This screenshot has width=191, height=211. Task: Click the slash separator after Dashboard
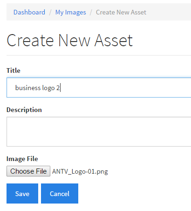(50, 12)
